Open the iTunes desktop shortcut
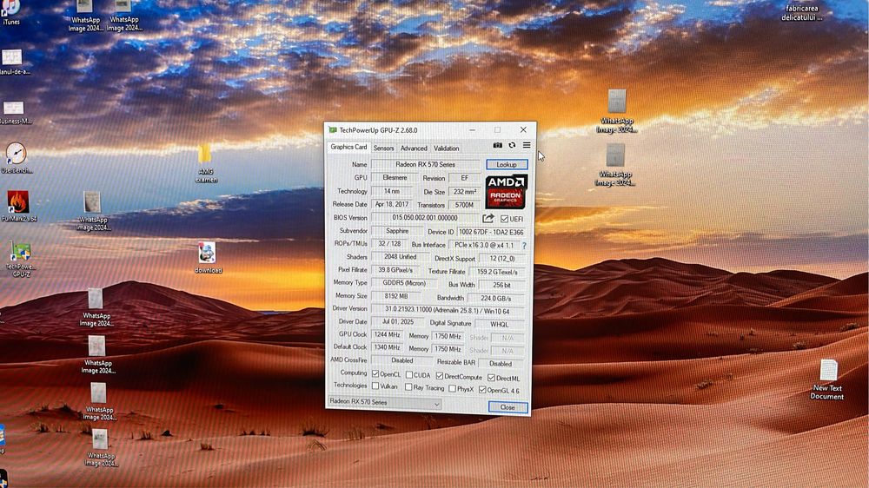The width and height of the screenshot is (869, 488). (x=11, y=12)
